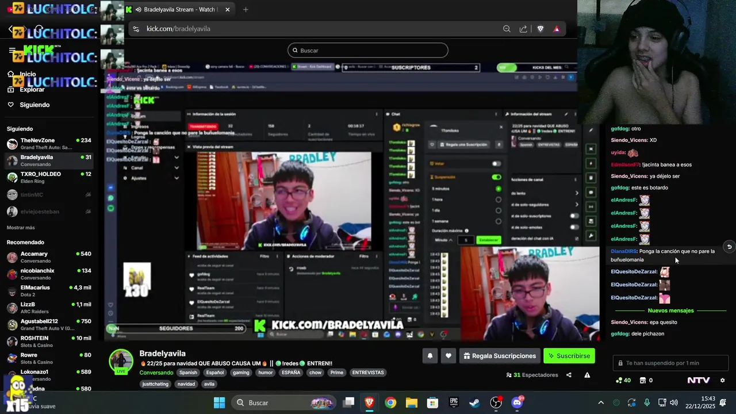Click the share icon next to Espectadores
736x414 pixels.
point(569,375)
